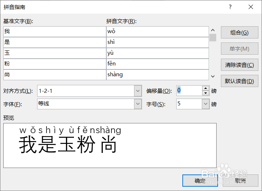This screenshot has height=191, width=262.
Task: Click the 默认读音(D) button
Action: [239, 81]
